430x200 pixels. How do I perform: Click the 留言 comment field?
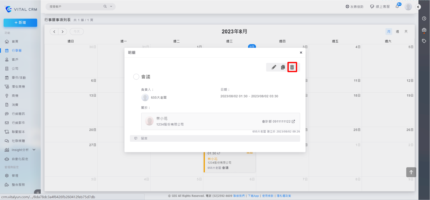(215, 138)
